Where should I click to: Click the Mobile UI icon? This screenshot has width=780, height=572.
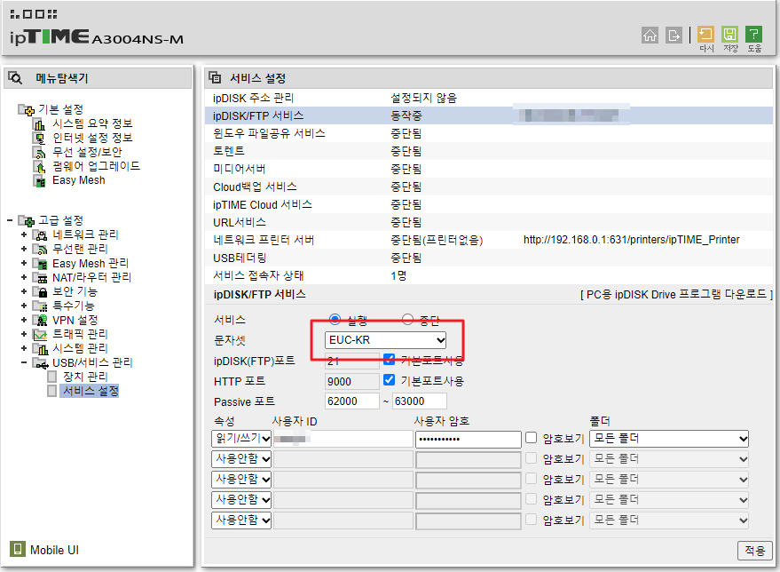coord(18,549)
